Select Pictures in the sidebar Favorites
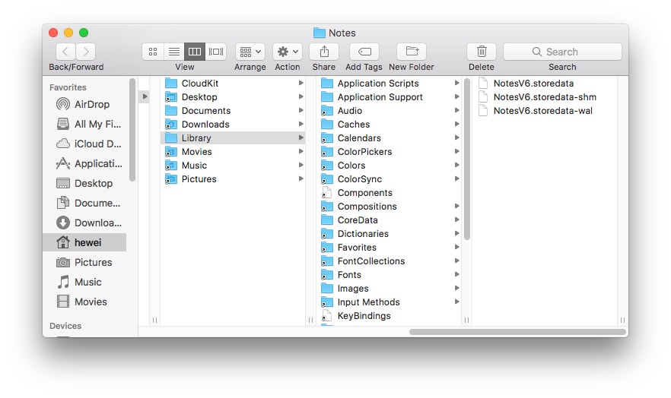 (84, 262)
